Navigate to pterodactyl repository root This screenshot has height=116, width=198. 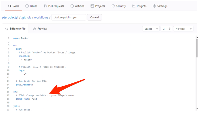coord(10,18)
